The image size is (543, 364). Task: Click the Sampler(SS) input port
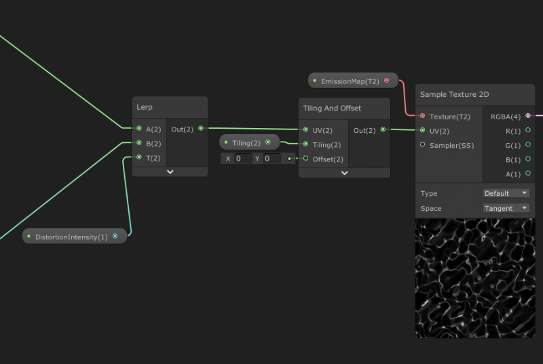tap(423, 144)
